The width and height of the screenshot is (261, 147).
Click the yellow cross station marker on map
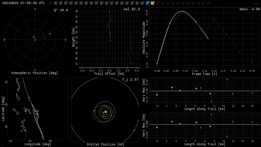pyautogui.click(x=38, y=114)
